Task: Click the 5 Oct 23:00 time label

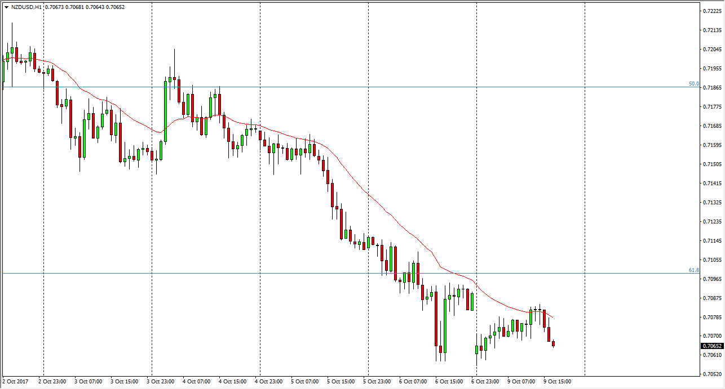Action: (x=377, y=381)
